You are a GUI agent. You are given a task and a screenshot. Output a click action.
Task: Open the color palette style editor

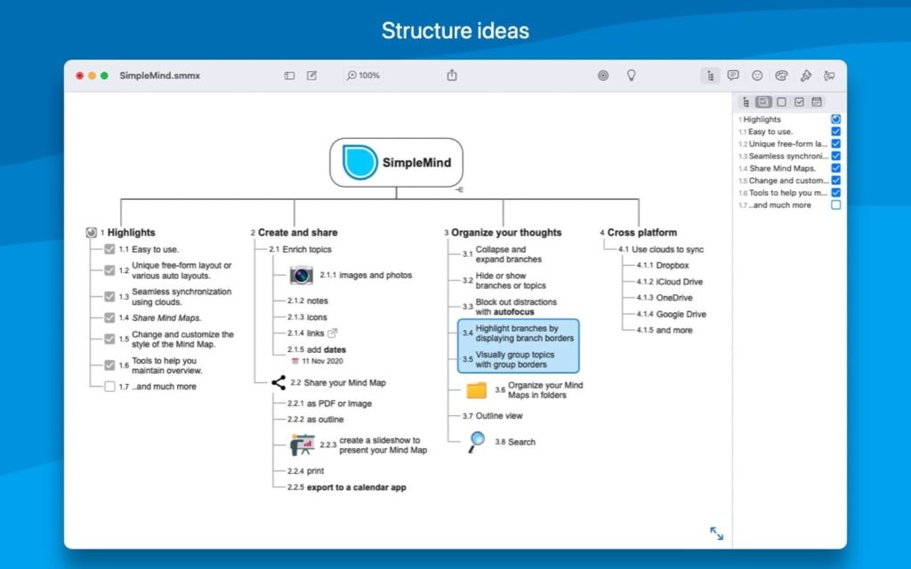coord(782,76)
